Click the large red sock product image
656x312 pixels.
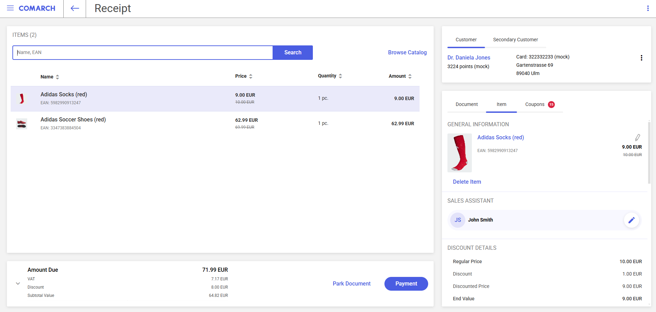[459, 153]
